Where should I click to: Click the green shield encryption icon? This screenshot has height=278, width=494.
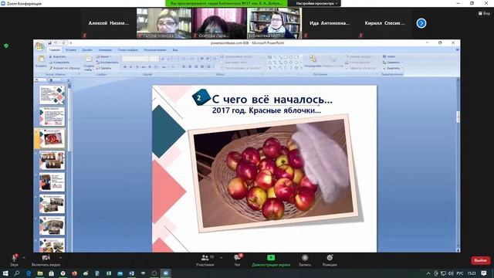(6, 46)
